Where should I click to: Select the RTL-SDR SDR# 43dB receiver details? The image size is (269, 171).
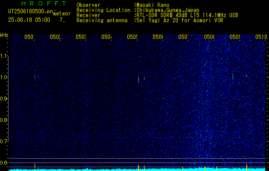coord(187,15)
